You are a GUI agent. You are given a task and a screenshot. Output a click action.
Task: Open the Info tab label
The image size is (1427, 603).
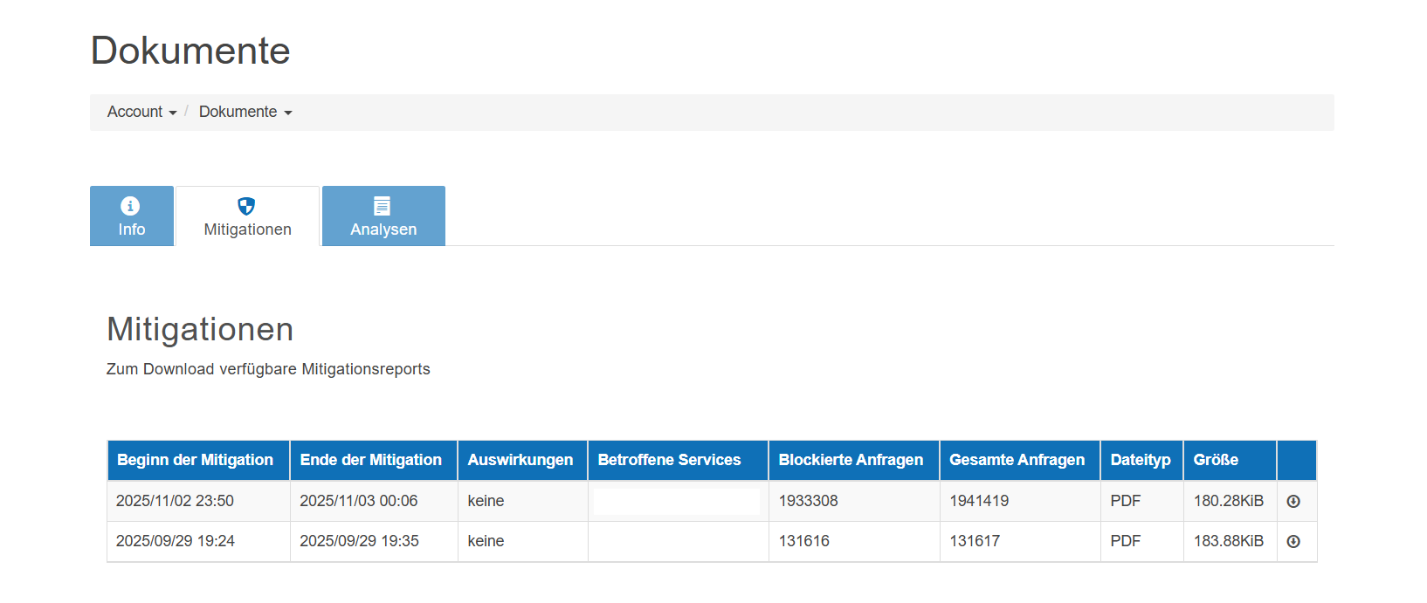132,230
